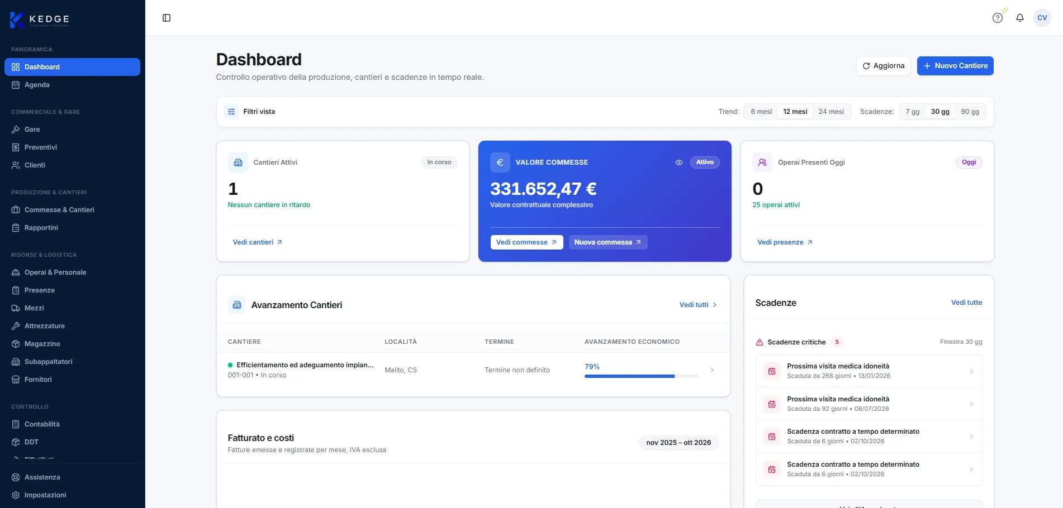Open Commesse & Cantieri section
Image resolution: width=1063 pixels, height=508 pixels.
tap(72, 210)
